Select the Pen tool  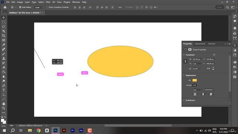pos(3,86)
